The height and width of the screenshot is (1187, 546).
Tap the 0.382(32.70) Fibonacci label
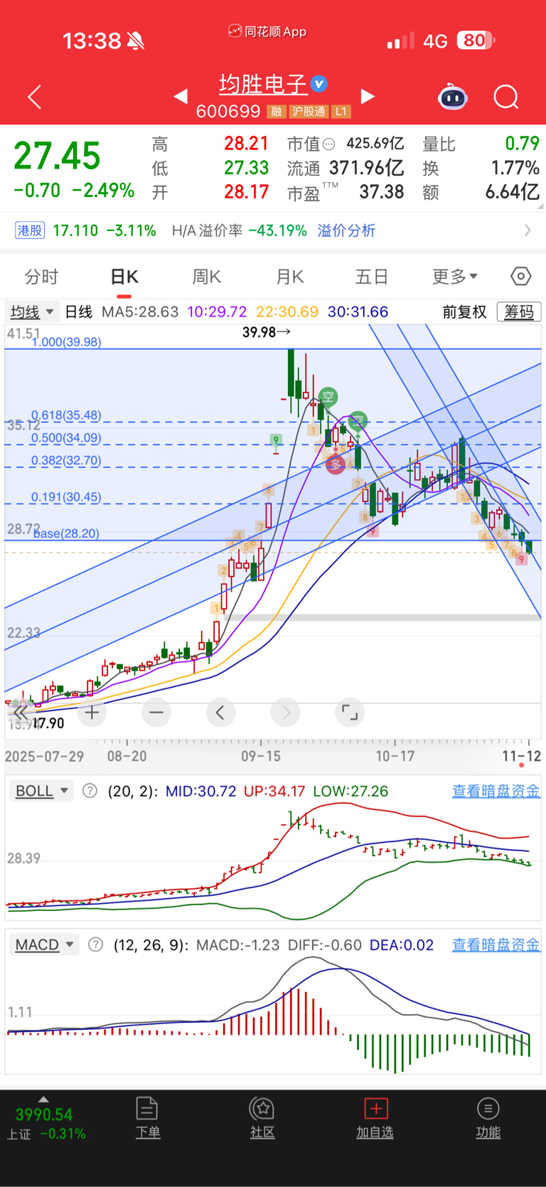pos(66,460)
